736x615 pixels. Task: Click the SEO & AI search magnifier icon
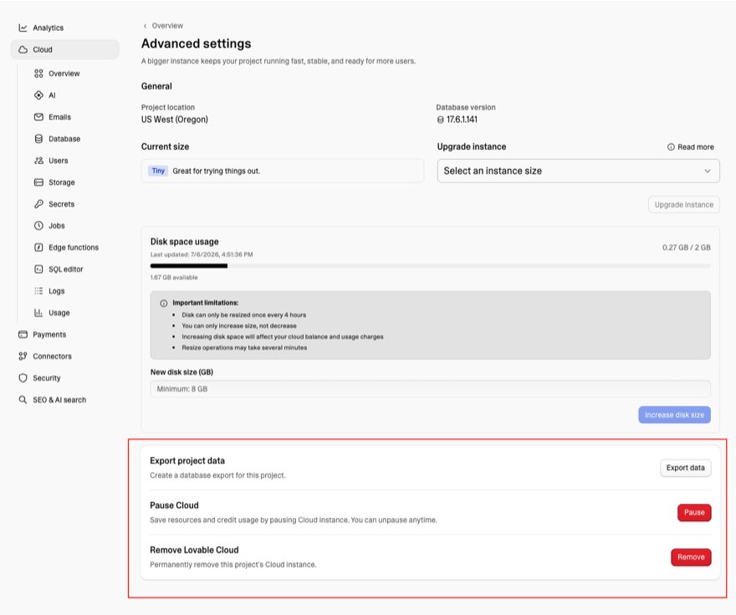[23, 399]
